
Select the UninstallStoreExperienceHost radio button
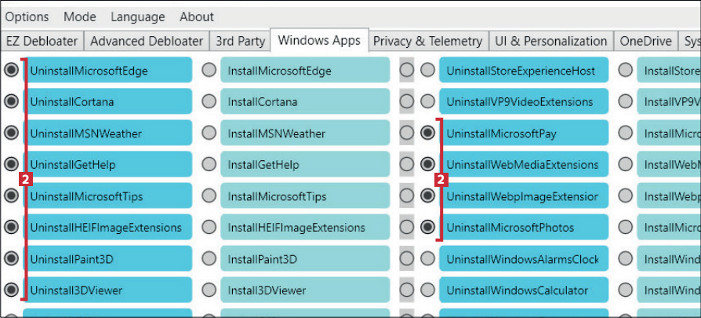tap(427, 70)
